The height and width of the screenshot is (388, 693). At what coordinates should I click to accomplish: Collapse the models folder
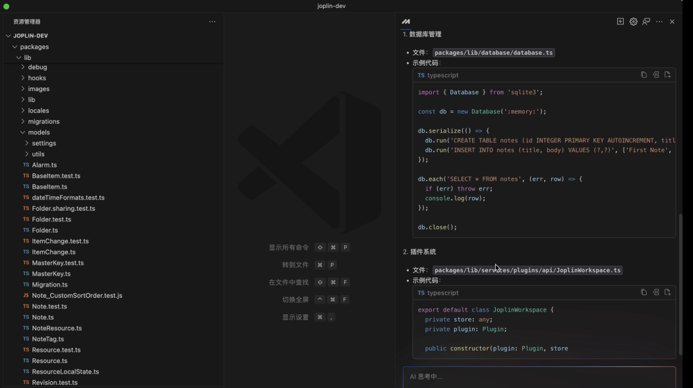click(x=38, y=132)
